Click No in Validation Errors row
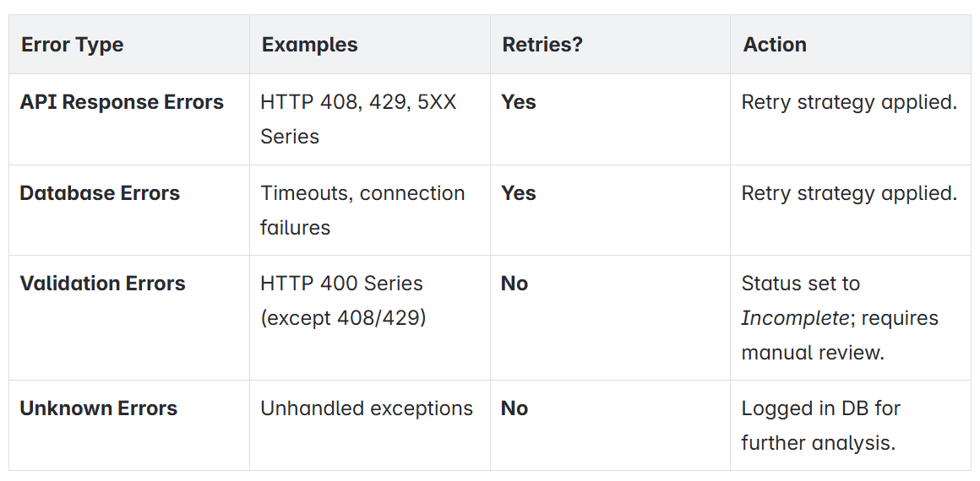 pos(515,283)
